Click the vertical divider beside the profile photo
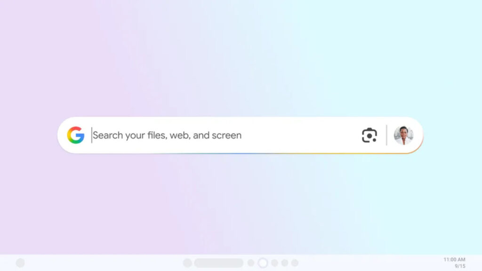 (x=386, y=135)
